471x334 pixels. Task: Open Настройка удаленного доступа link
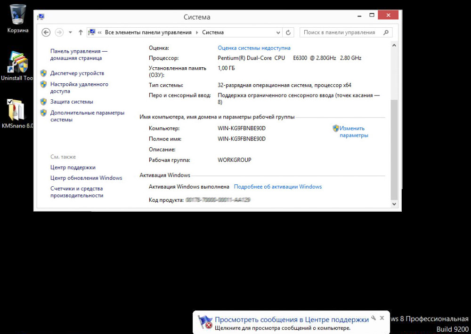pyautogui.click(x=79, y=87)
